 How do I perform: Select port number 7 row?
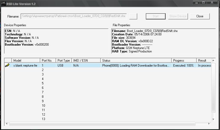[43, 92]
